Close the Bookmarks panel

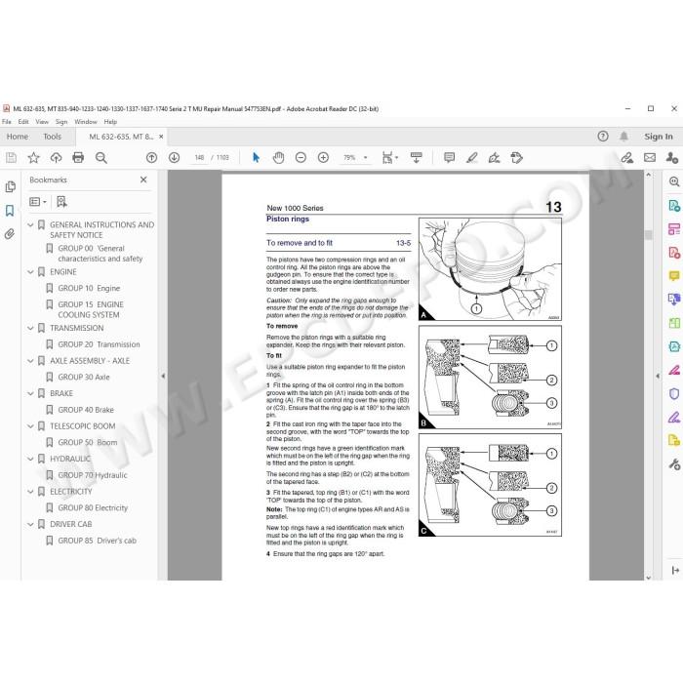click(x=143, y=180)
